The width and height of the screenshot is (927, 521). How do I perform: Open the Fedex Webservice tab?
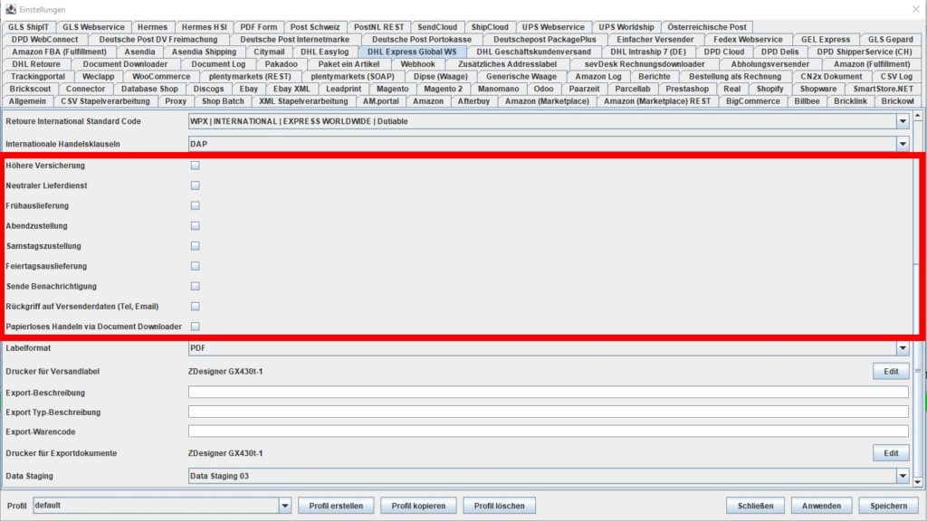(747, 39)
